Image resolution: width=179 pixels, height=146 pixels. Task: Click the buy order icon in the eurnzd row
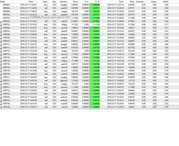coord(1,28)
